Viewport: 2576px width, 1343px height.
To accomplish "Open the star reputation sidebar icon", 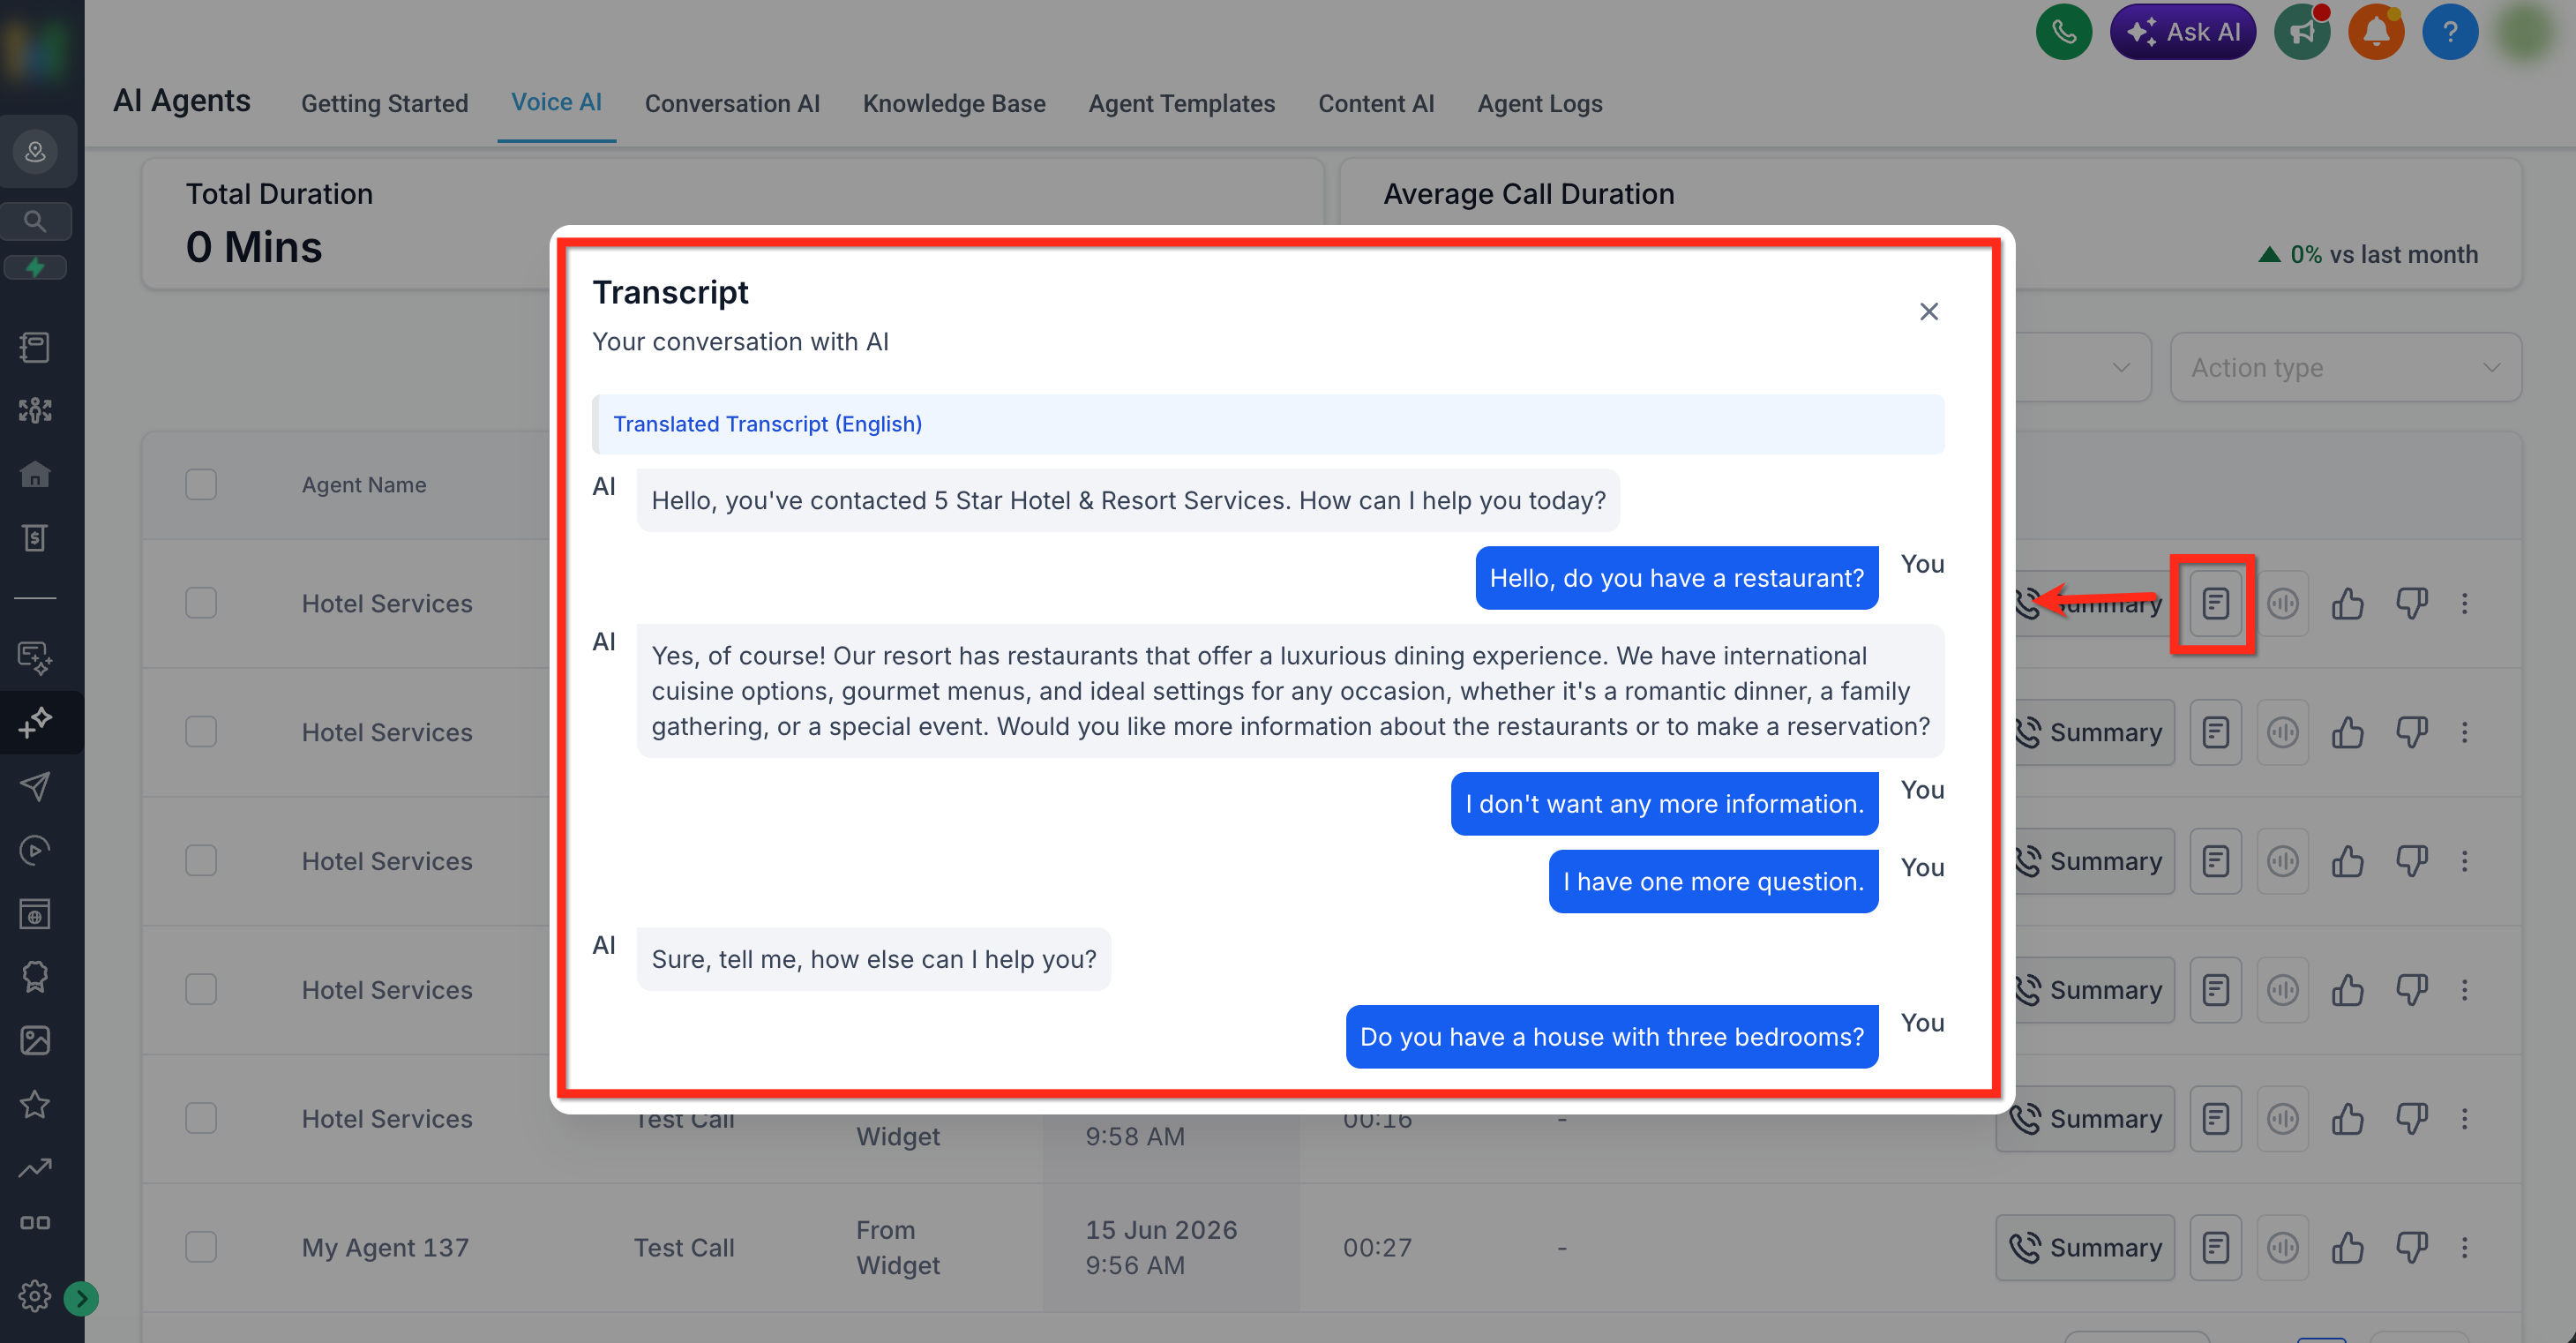I will 35,1104.
